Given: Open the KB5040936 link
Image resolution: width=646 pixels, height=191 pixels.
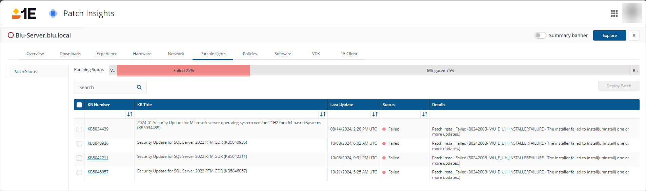Looking at the screenshot, I should coord(98,143).
